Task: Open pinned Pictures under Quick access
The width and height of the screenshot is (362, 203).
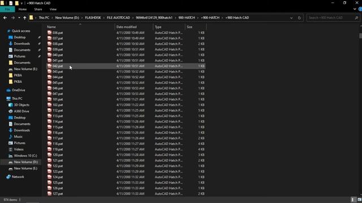Action: pyautogui.click(x=20, y=56)
